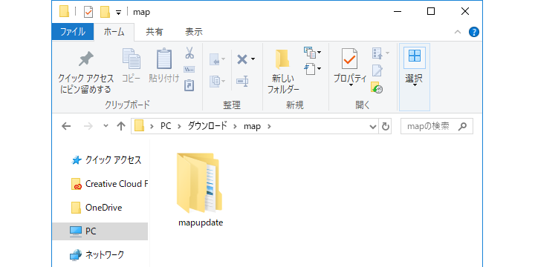The width and height of the screenshot is (535, 267).
Task: Switch to the ホーム ribbon tab
Action: 114,32
